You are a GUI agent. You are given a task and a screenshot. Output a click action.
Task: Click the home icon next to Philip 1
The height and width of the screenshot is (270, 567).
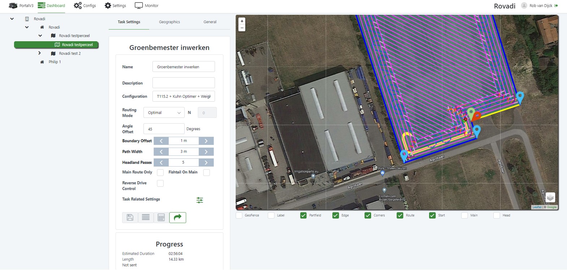(42, 62)
